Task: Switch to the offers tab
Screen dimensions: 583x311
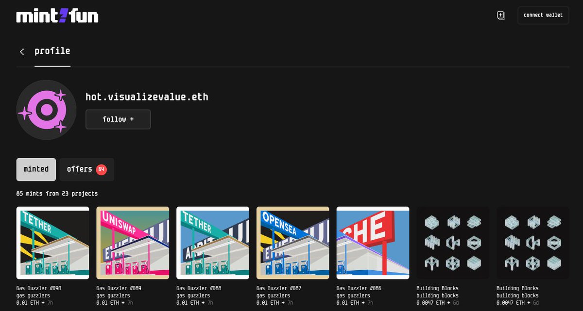Action: (x=87, y=169)
